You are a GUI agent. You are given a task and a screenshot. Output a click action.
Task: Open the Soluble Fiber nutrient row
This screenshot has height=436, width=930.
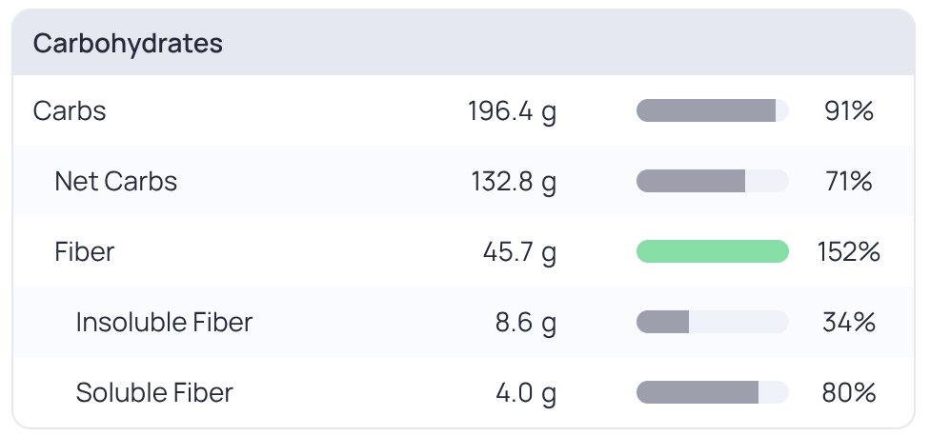[x=463, y=392]
